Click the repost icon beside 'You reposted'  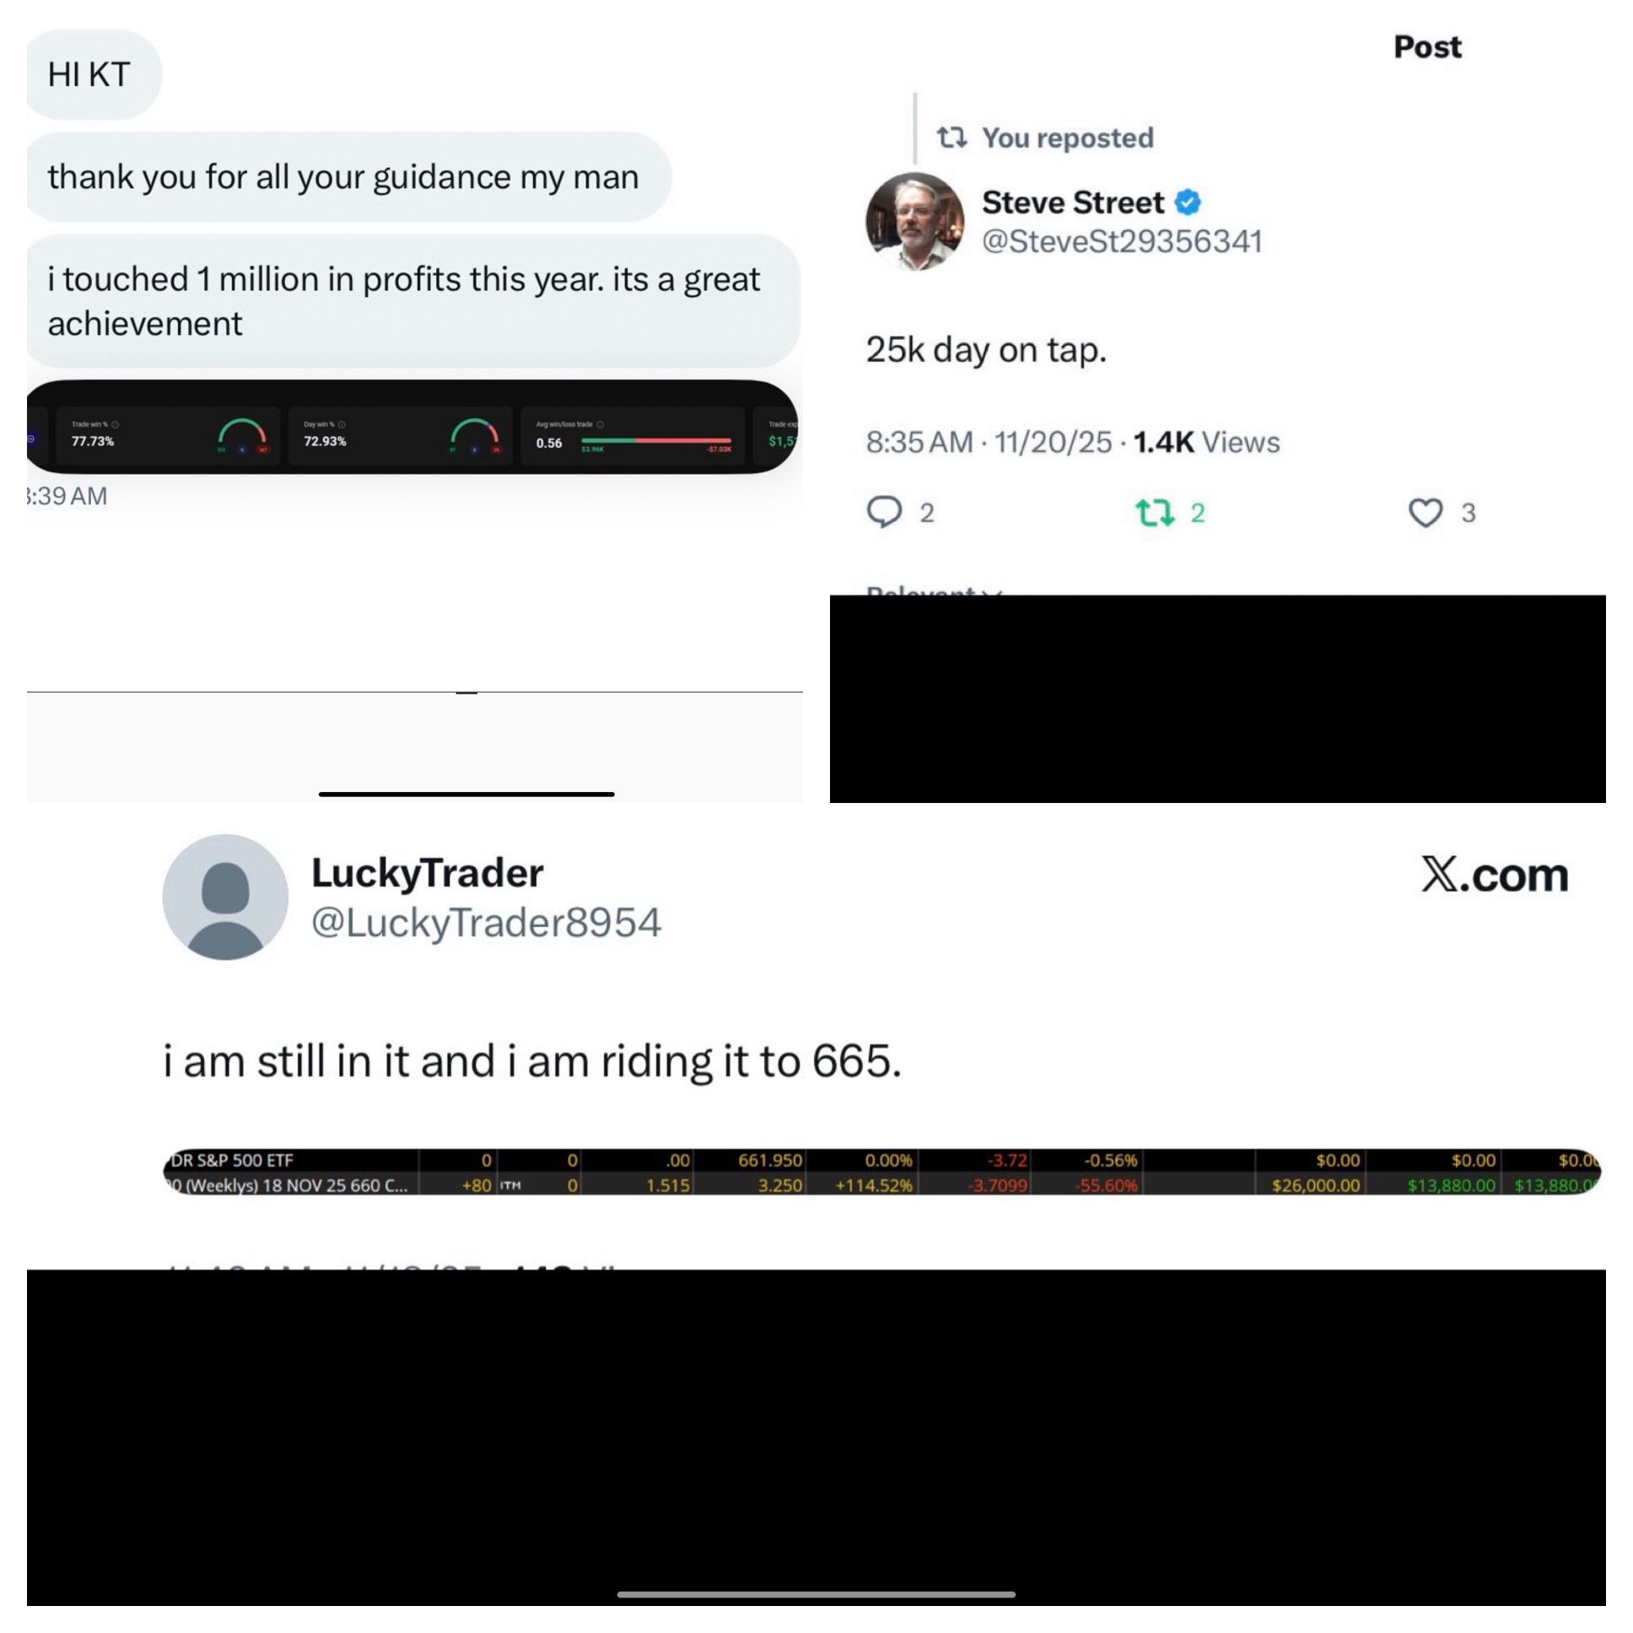coord(952,137)
